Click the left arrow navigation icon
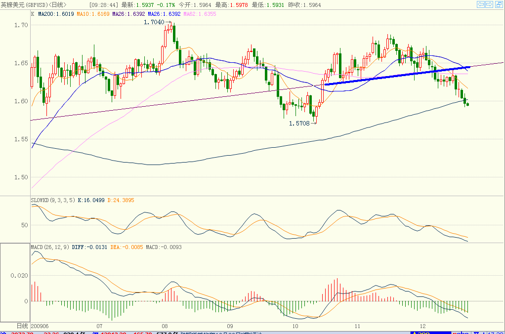The image size is (505, 334). pyautogui.click(x=480, y=4)
